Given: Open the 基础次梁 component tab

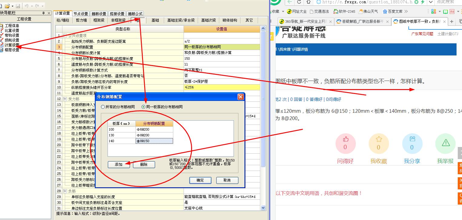Looking at the screenshot, I should point(209,20).
